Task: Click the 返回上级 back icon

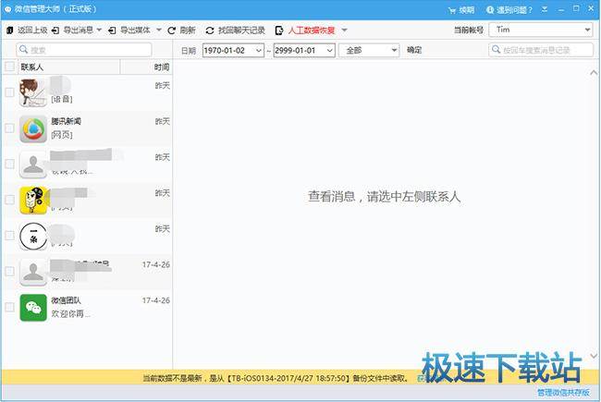Action: (x=10, y=30)
